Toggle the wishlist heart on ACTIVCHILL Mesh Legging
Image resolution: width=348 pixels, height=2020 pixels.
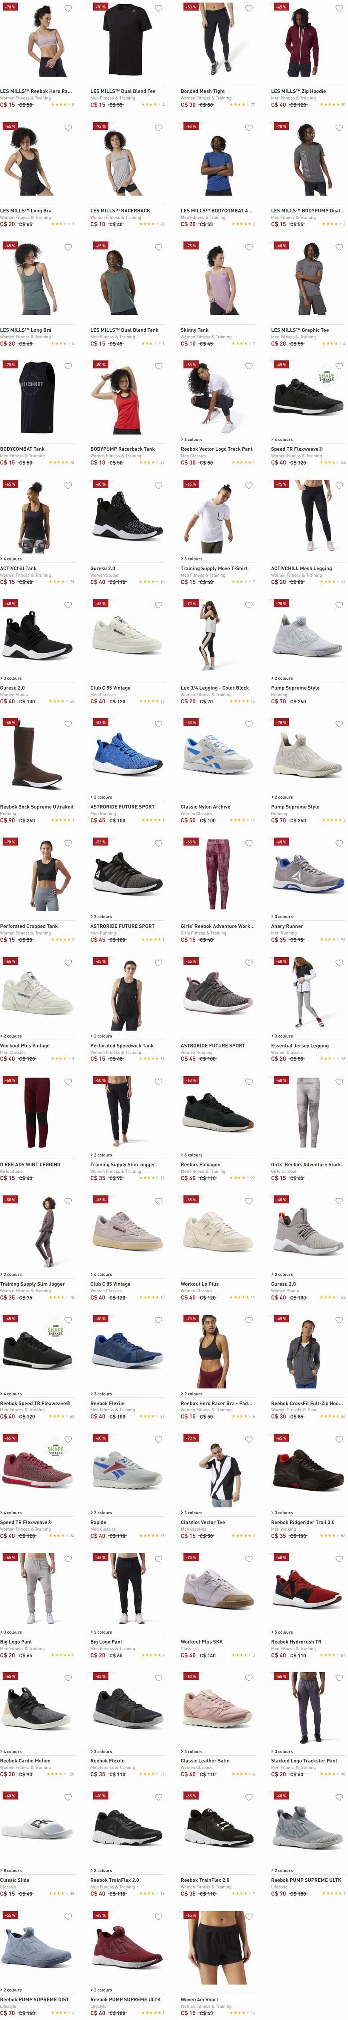[x=339, y=485]
